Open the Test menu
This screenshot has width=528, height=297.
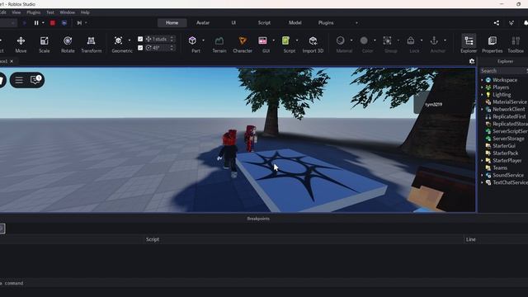click(50, 12)
